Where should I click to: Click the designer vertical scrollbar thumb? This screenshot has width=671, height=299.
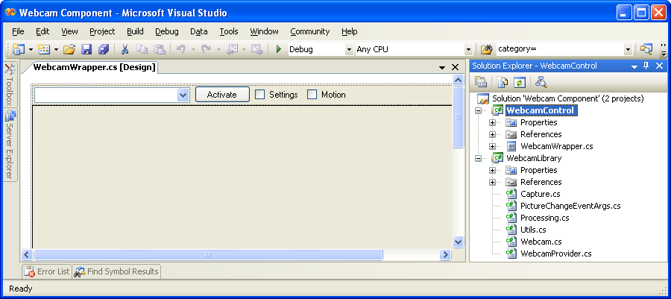(x=459, y=117)
